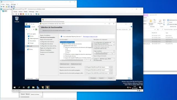Click the network icon in VM tray
This screenshot has width=177, height=100.
(x=128, y=87)
